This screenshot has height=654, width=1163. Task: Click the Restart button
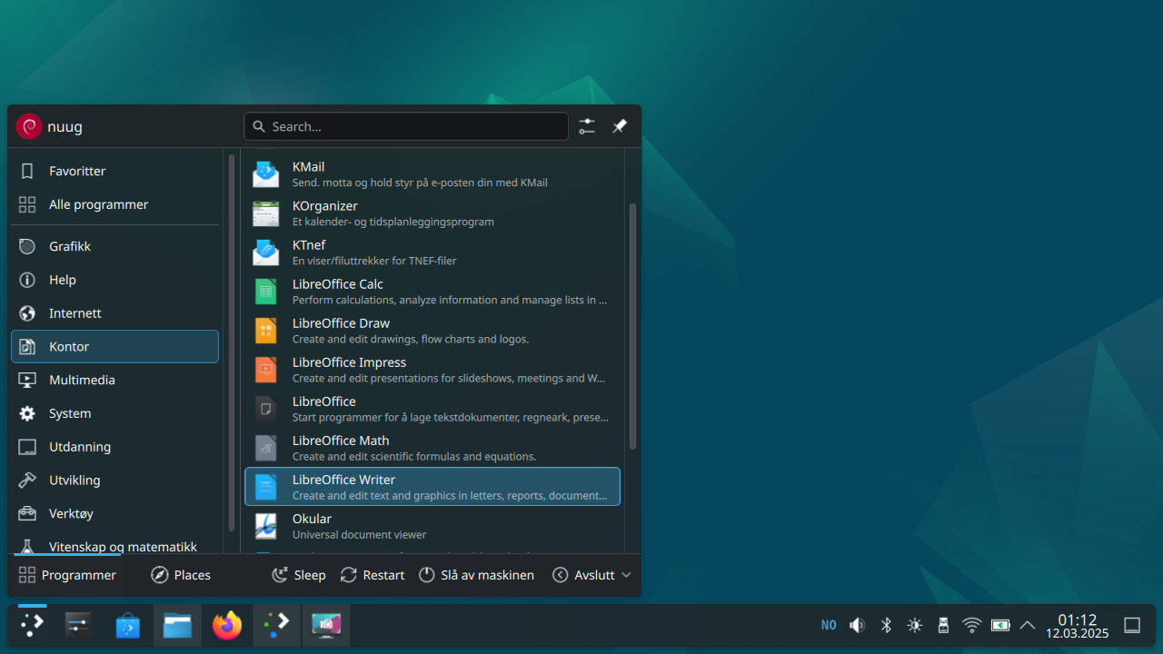point(373,575)
